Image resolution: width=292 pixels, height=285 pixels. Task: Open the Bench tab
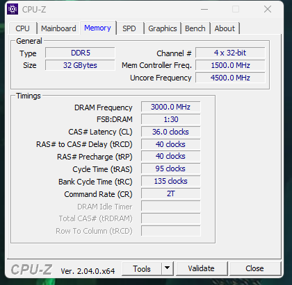pyautogui.click(x=195, y=28)
